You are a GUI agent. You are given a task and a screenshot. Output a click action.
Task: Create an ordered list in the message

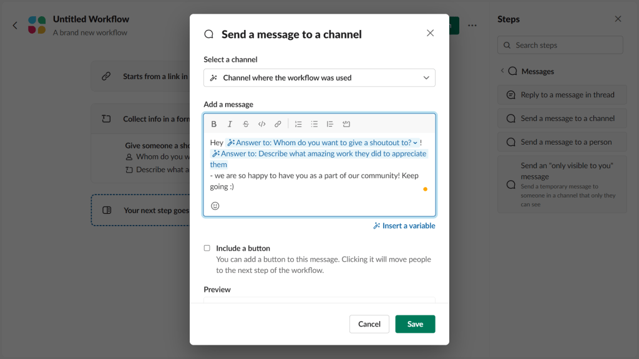point(298,124)
